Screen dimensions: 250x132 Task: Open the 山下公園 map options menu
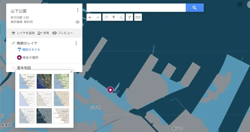(77, 10)
